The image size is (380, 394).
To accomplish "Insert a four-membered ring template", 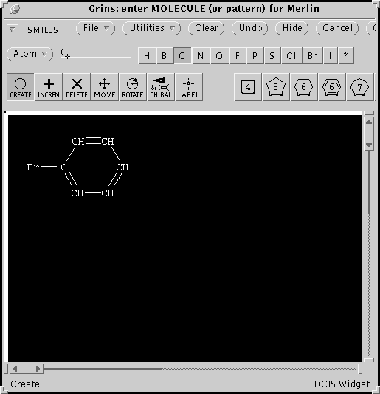I will [248, 87].
